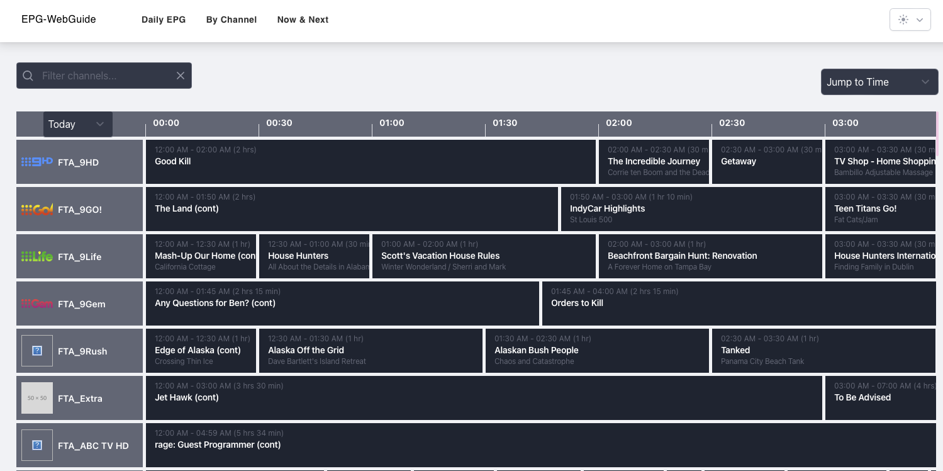The width and height of the screenshot is (943, 471).
Task: Open To Be Advised programme
Action: click(x=880, y=398)
